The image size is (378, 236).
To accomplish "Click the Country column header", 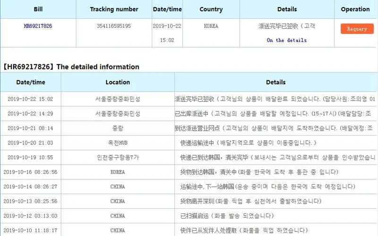I will point(211,9).
